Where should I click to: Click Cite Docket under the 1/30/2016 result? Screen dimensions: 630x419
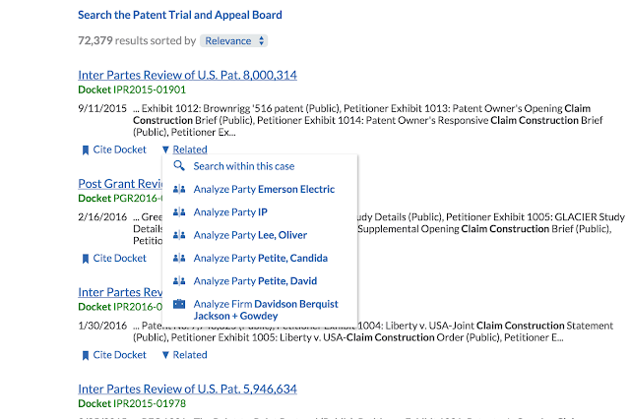coord(114,355)
